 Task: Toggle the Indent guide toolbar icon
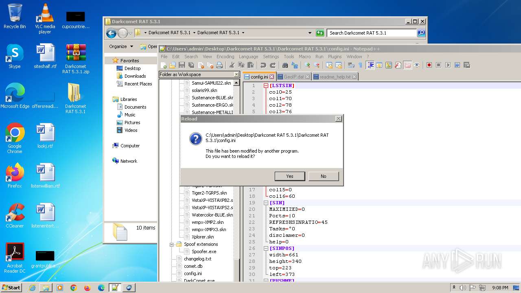tap(370, 65)
